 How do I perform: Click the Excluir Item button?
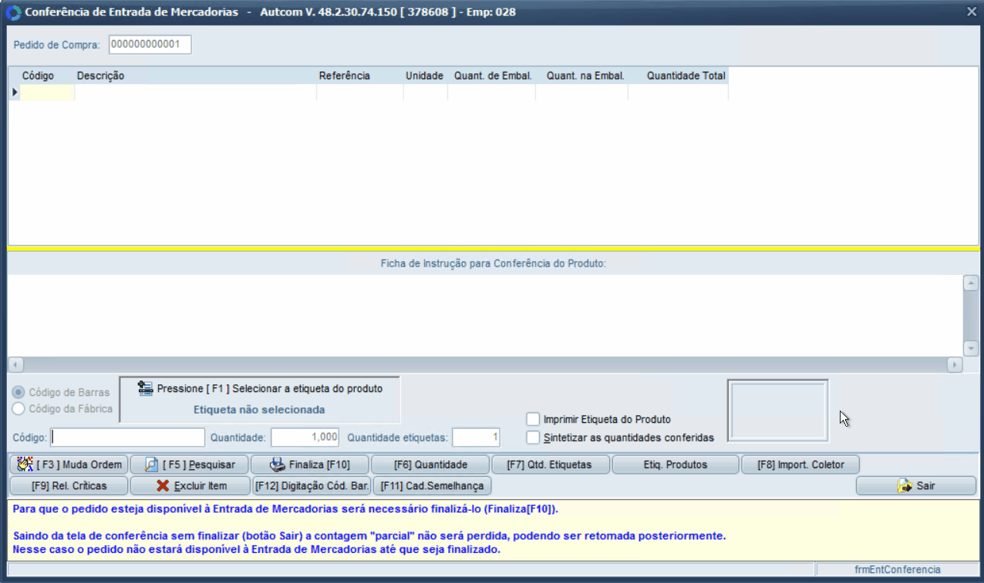click(189, 486)
